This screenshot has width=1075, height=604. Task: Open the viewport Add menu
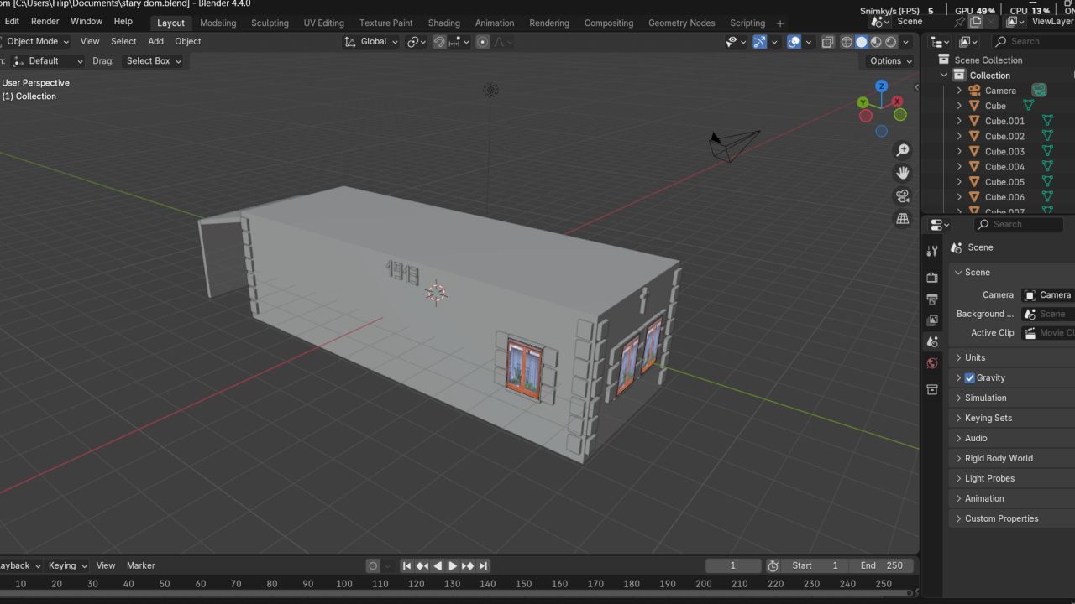click(x=155, y=41)
